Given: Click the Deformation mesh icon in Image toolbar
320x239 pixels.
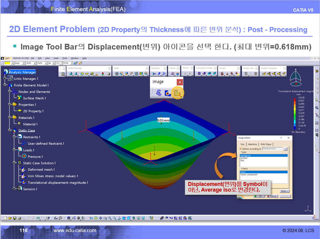Looking at the screenshot, I should click(159, 93).
